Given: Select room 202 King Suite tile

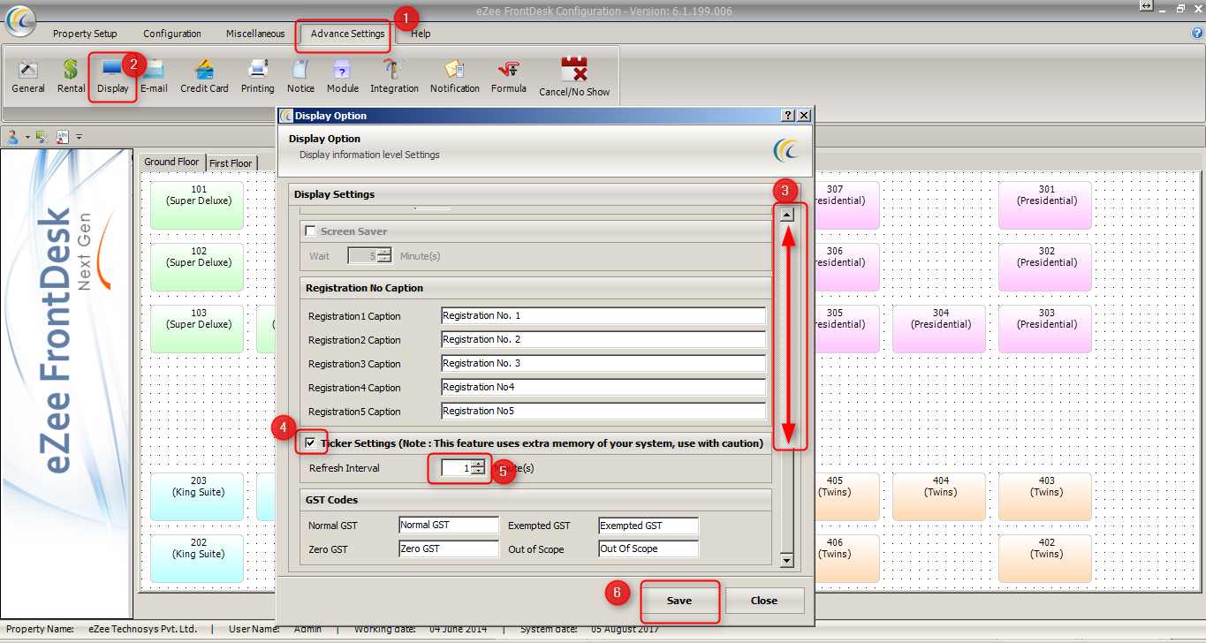Looking at the screenshot, I should tap(198, 558).
